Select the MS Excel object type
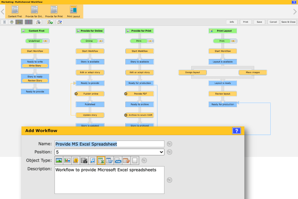Viewport: 298px width, 199px height. 101,160
